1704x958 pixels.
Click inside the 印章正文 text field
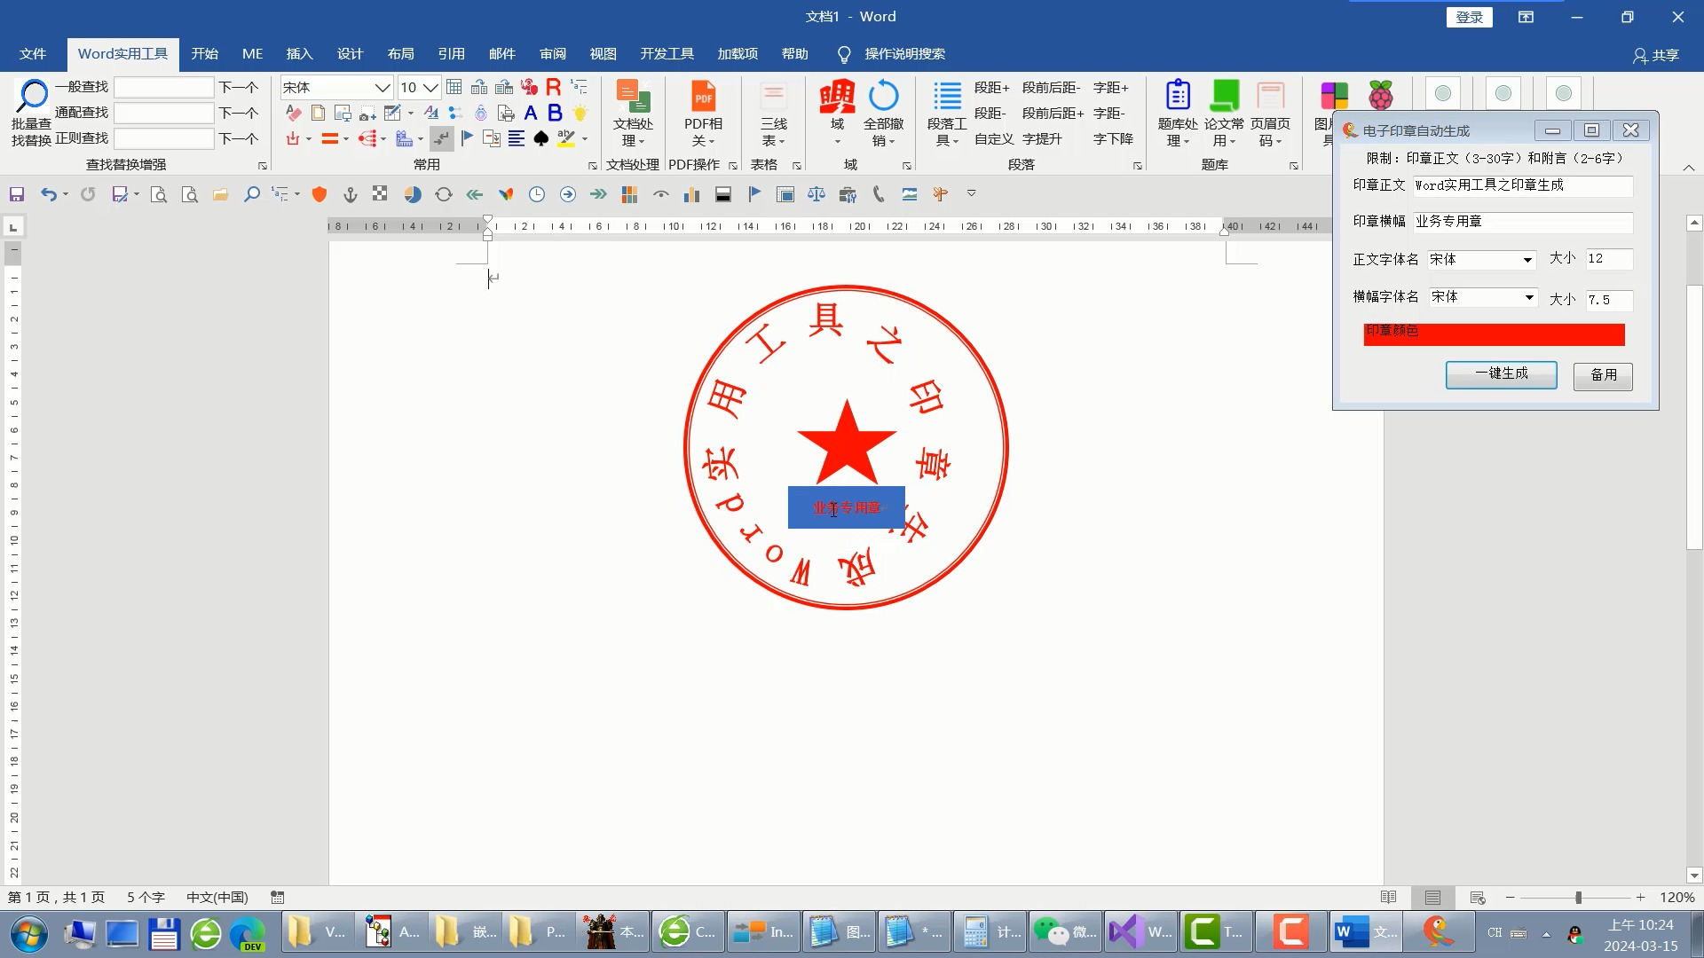(x=1522, y=186)
